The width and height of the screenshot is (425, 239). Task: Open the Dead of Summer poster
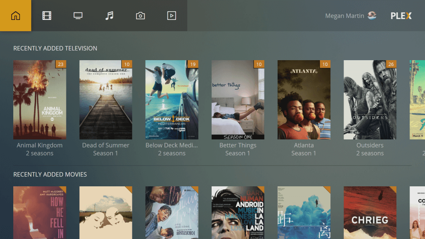(105, 100)
